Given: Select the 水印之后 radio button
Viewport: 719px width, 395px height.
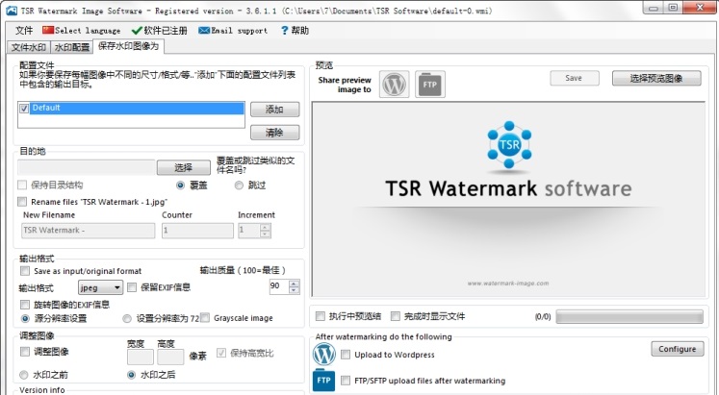Looking at the screenshot, I should point(131,375).
